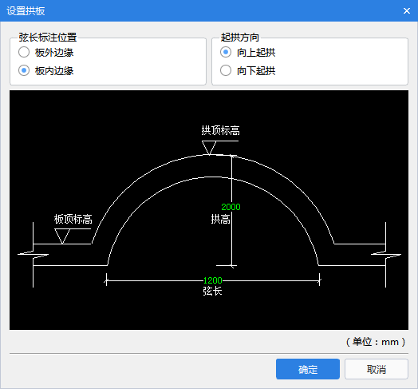Click the 弦长标注位置 group title
The image size is (418, 389).
(x=48, y=38)
